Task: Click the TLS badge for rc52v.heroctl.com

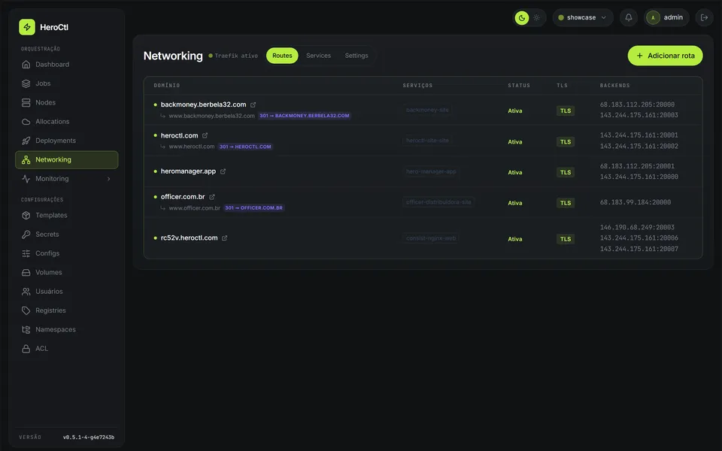Action: click(x=566, y=239)
